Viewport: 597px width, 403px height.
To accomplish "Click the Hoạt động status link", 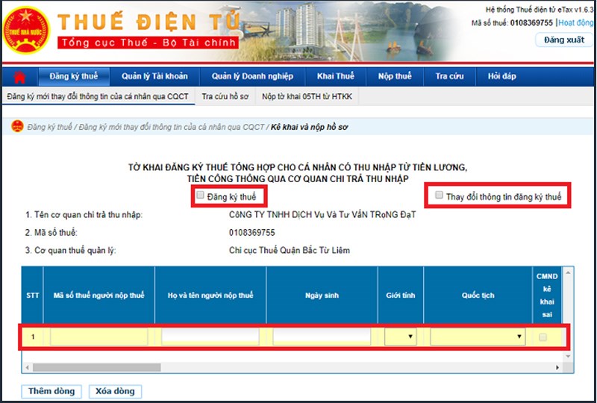I will tap(576, 23).
